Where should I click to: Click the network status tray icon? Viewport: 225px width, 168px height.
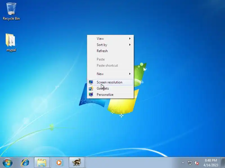[x=190, y=163]
